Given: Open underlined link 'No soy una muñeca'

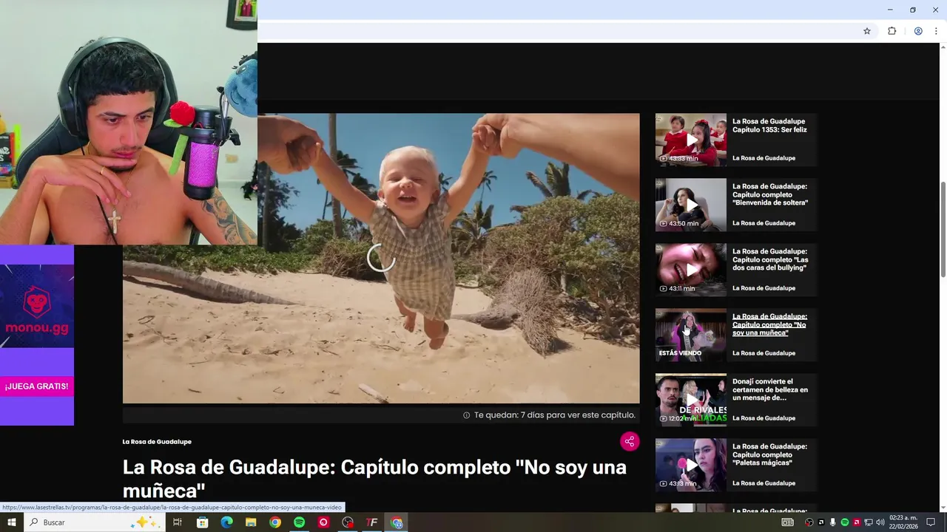Looking at the screenshot, I should pos(769,324).
